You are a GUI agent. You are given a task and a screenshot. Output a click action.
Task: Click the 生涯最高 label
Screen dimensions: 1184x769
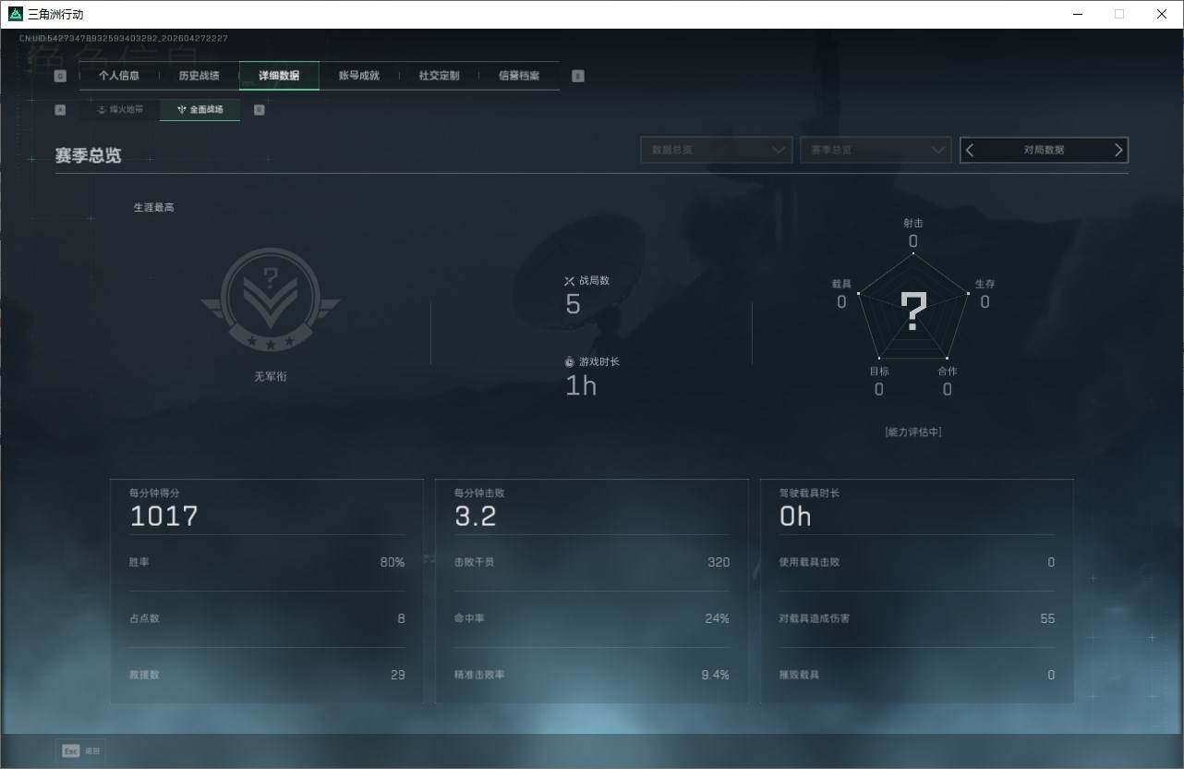(x=154, y=207)
